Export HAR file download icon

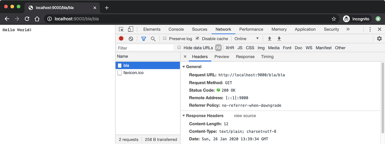(x=279, y=39)
